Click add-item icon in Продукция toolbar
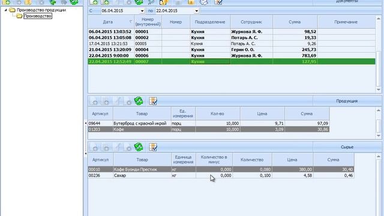 94,101
